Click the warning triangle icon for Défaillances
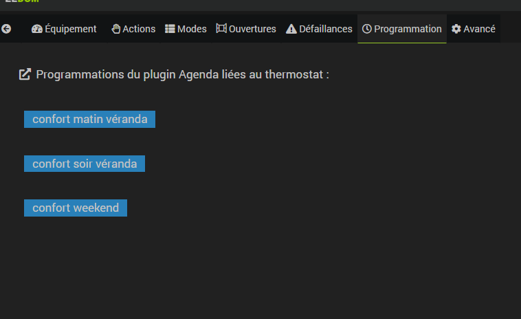Screen dimensions: 521x319 [291, 29]
